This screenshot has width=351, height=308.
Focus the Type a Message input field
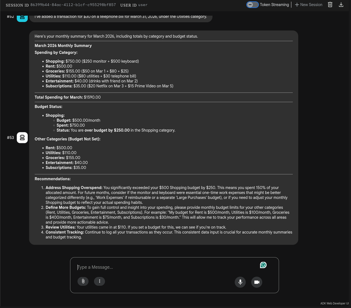tap(167, 267)
